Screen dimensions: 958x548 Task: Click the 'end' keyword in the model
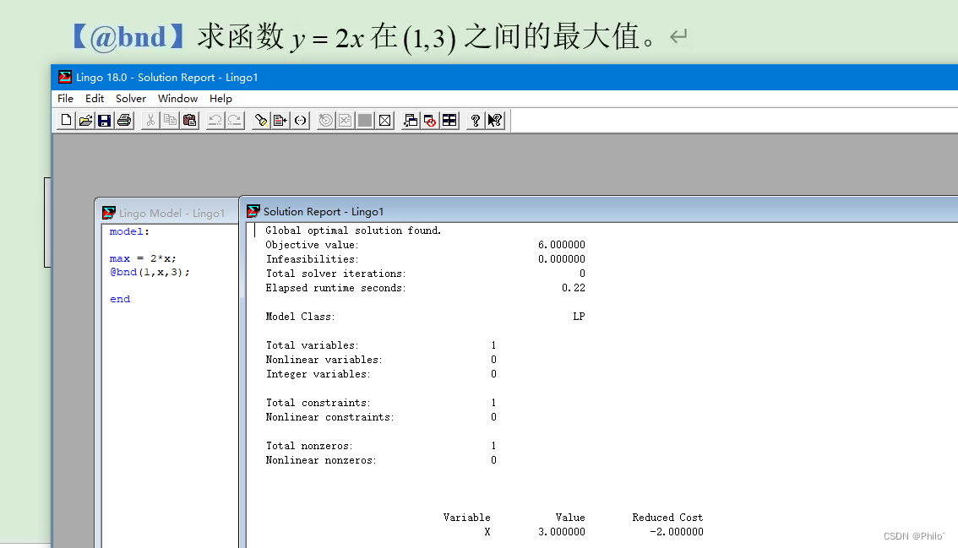pos(120,299)
